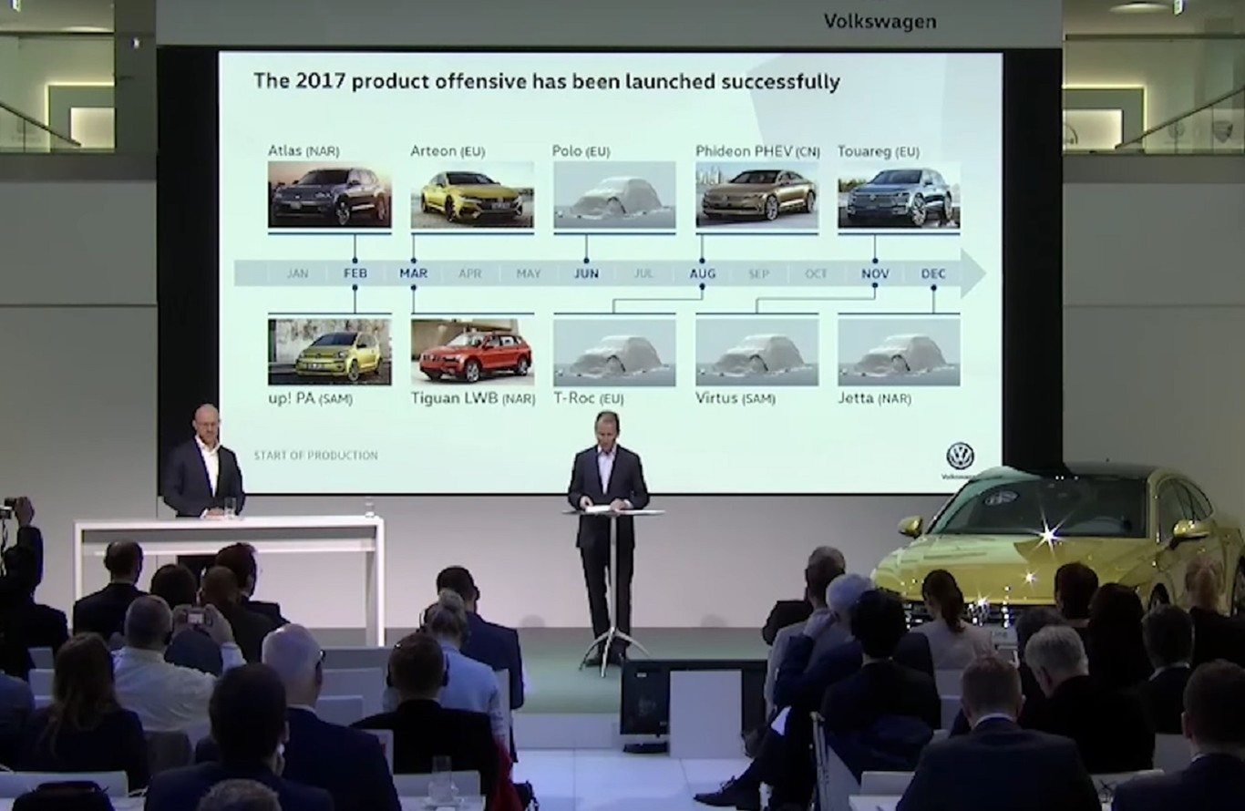The width and height of the screenshot is (1245, 811).
Task: Click the Phideon PHEV (CN) car image
Action: point(756,195)
